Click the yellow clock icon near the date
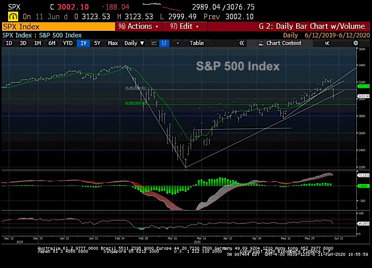The image size is (372, 268). click(x=13, y=17)
